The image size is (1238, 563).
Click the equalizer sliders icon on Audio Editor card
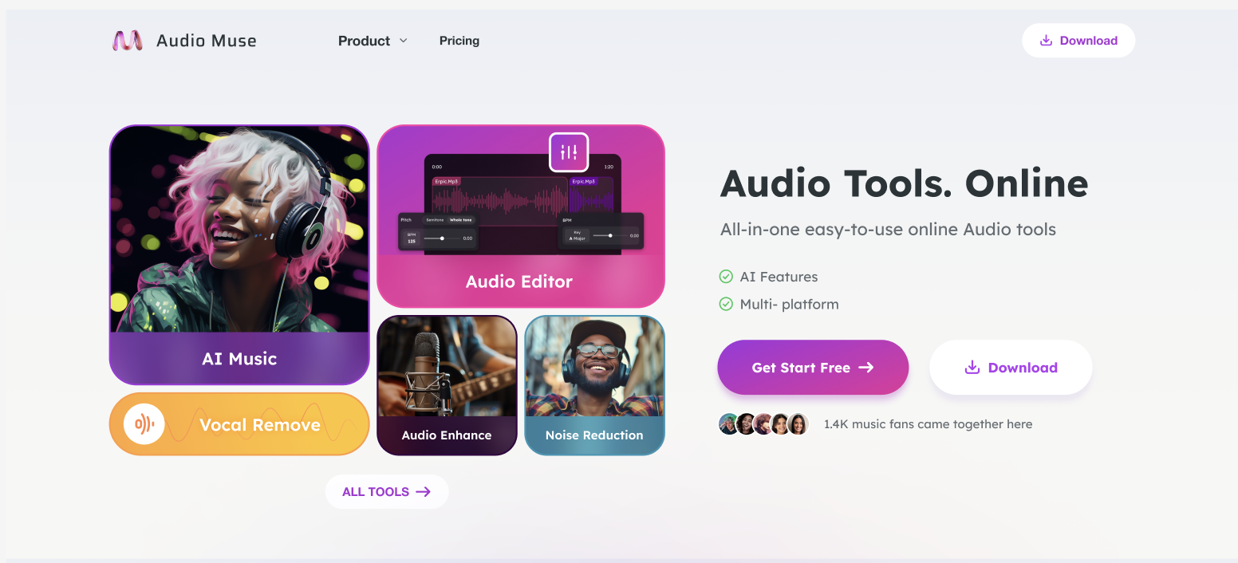coord(569,152)
